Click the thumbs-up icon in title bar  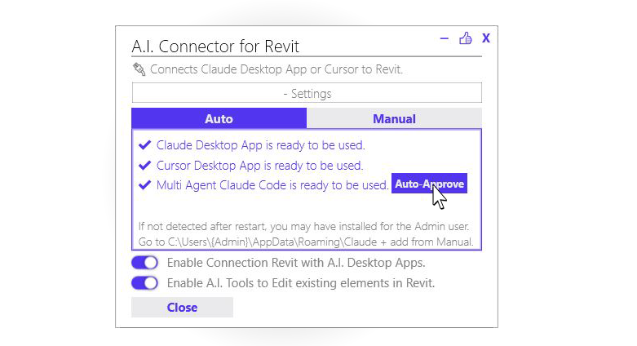(466, 38)
